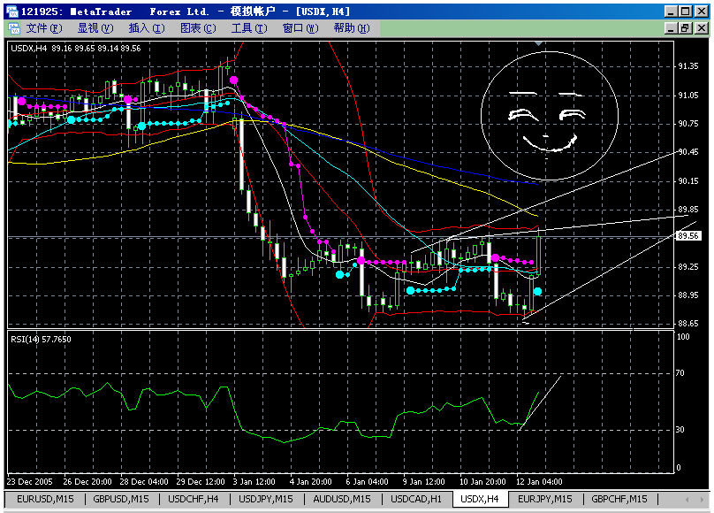Click the USDX,H4 OHLC header text
The height and width of the screenshot is (513, 714).
(x=76, y=49)
